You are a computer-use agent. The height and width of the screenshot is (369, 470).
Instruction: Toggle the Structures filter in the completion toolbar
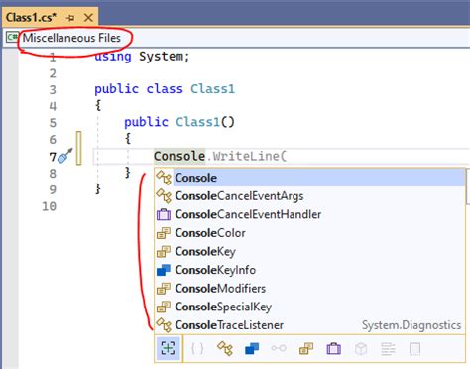[252, 349]
